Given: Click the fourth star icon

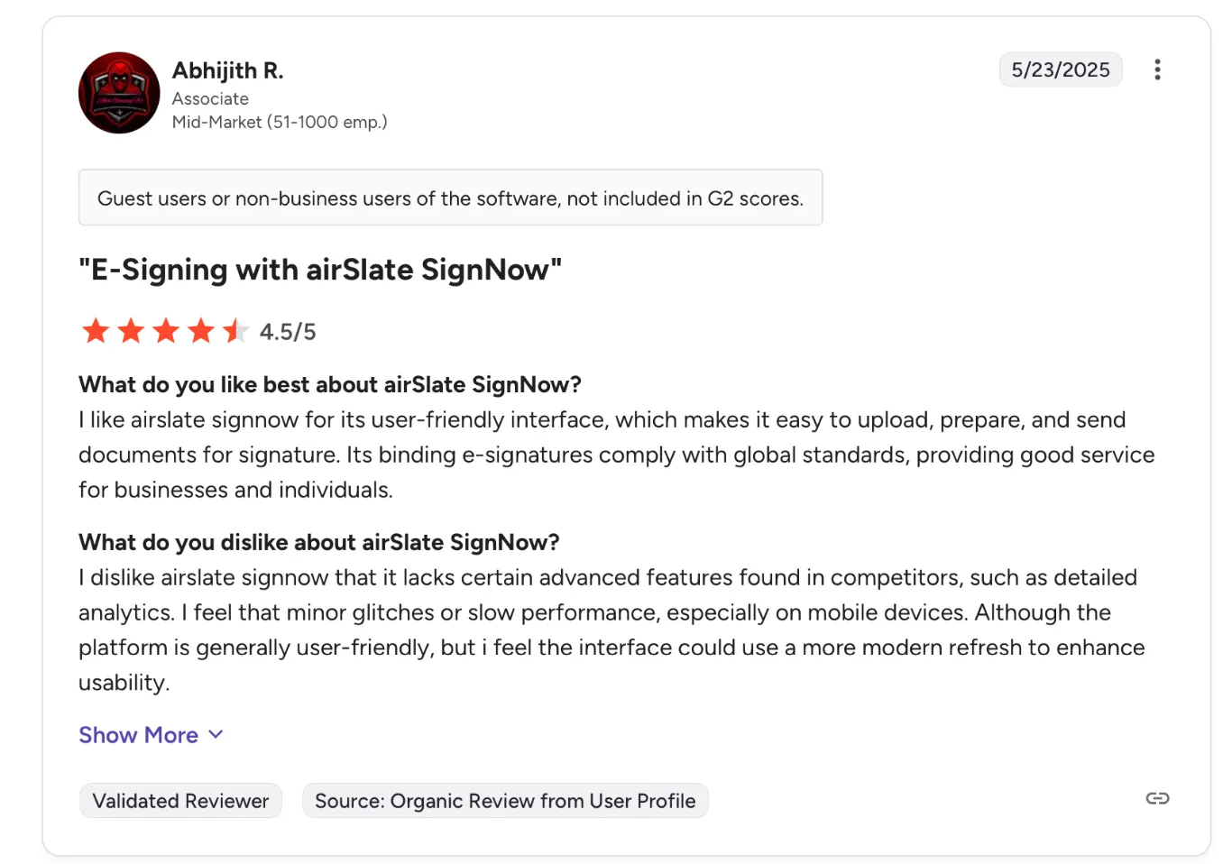Looking at the screenshot, I should pyautogui.click(x=199, y=331).
